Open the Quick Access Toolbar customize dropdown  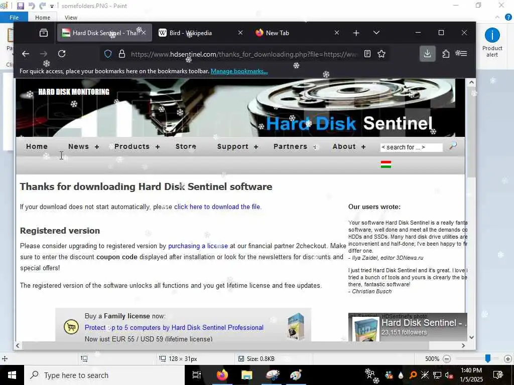point(52,6)
